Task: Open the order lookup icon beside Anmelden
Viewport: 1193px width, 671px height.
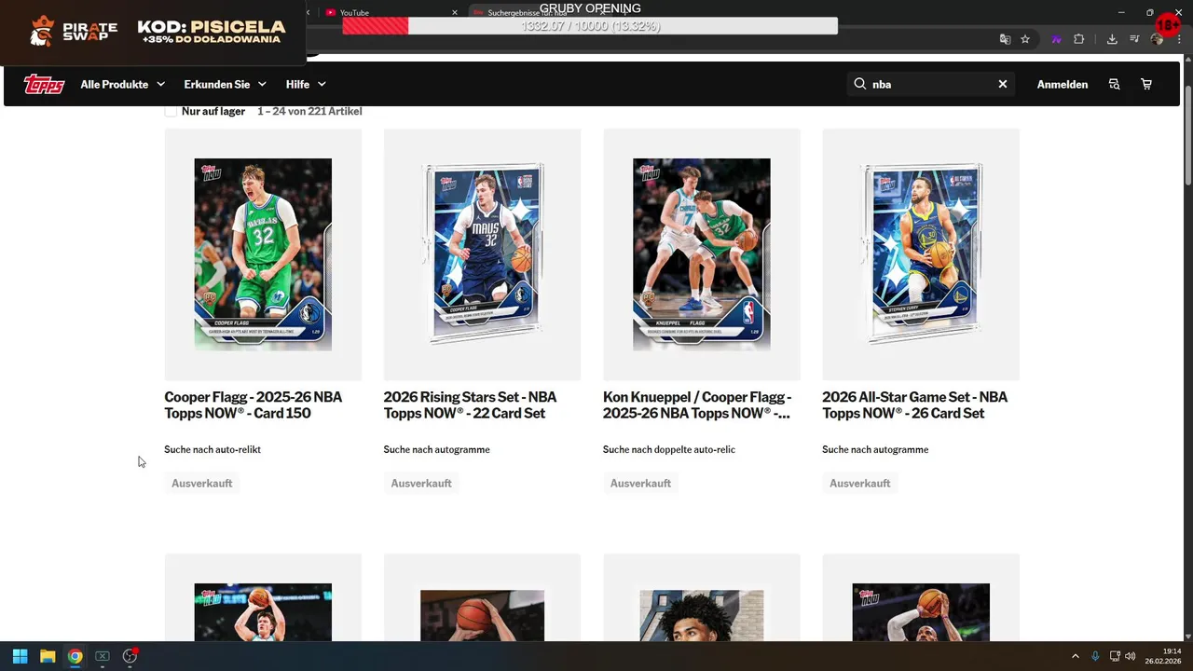Action: pos(1114,84)
